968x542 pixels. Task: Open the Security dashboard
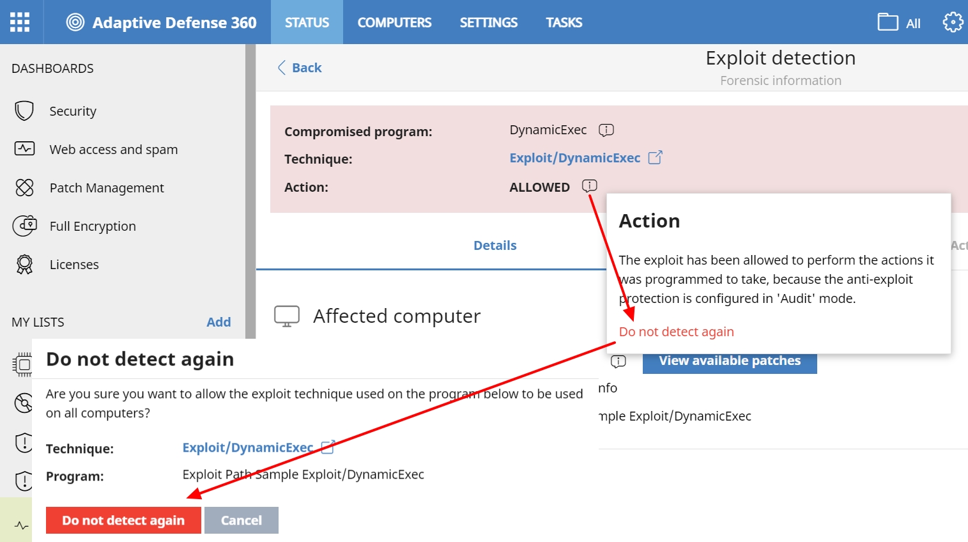point(73,111)
